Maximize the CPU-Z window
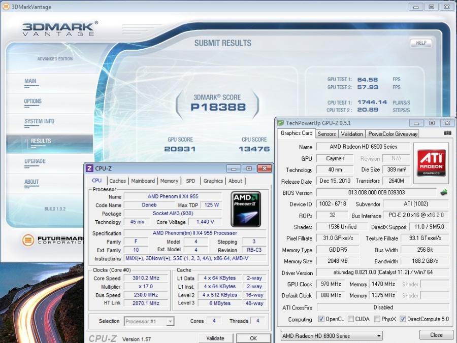 pyautogui.click(x=249, y=168)
